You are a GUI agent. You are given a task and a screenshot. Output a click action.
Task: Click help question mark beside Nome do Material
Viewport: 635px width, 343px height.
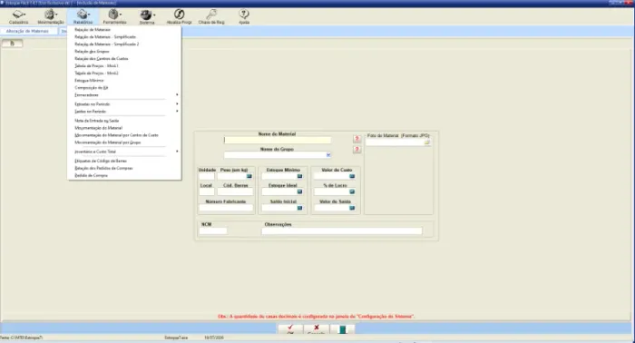(x=357, y=139)
